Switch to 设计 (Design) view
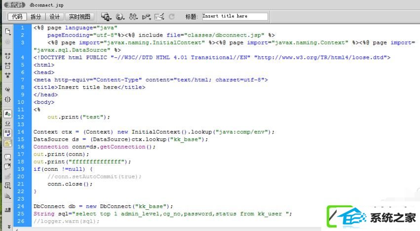This screenshot has width=420, height=231. pos(54,17)
